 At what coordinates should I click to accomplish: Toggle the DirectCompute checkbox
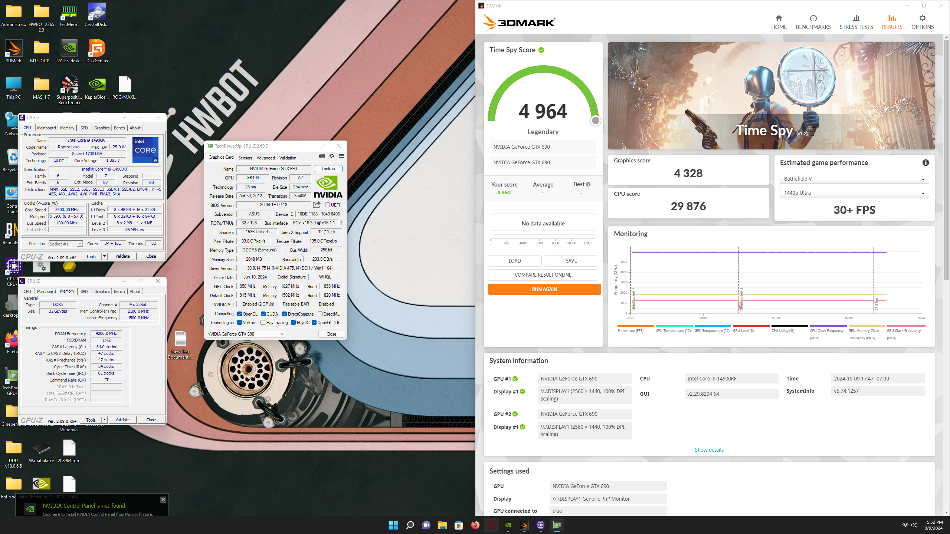pos(284,314)
